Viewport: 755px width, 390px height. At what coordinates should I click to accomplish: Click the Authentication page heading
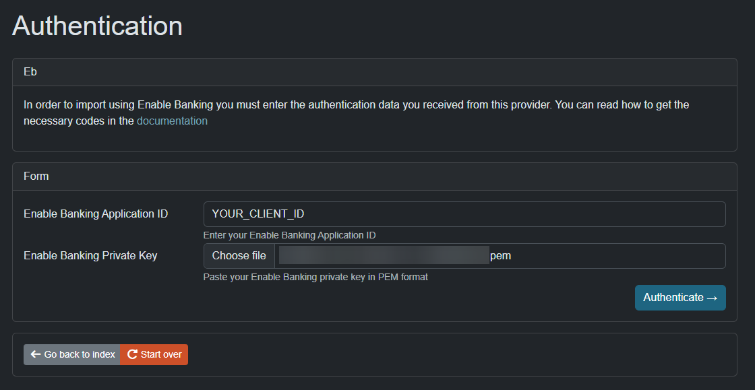pyautogui.click(x=97, y=26)
